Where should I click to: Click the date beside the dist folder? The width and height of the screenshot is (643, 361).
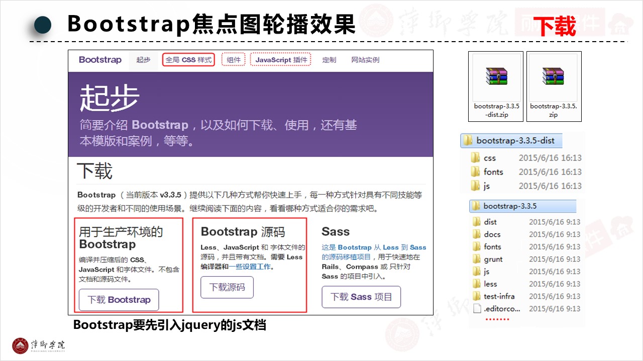(555, 222)
